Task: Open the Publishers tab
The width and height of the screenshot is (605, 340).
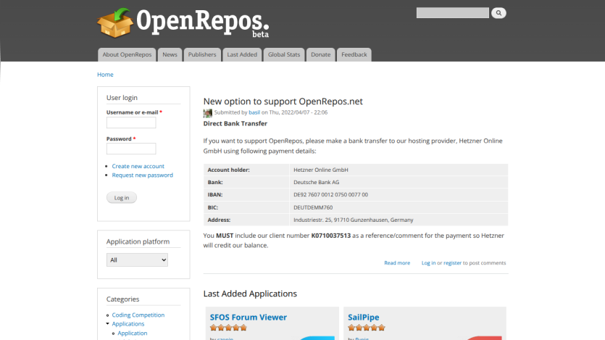Action: pos(202,55)
